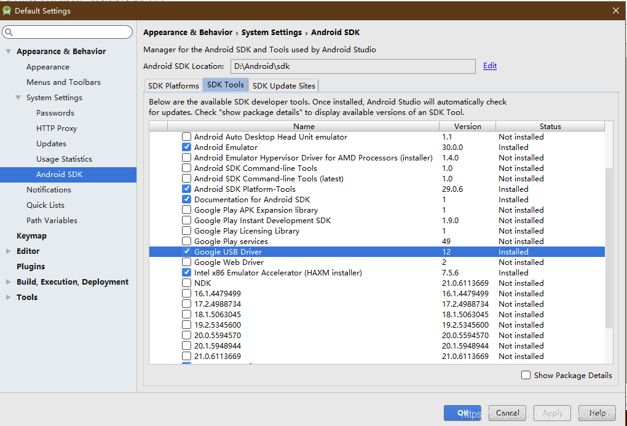The height and width of the screenshot is (426, 627).
Task: Check the Google Web Driver checkbox
Action: (186, 262)
